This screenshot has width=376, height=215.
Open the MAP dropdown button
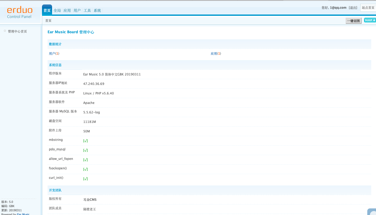[370, 20]
